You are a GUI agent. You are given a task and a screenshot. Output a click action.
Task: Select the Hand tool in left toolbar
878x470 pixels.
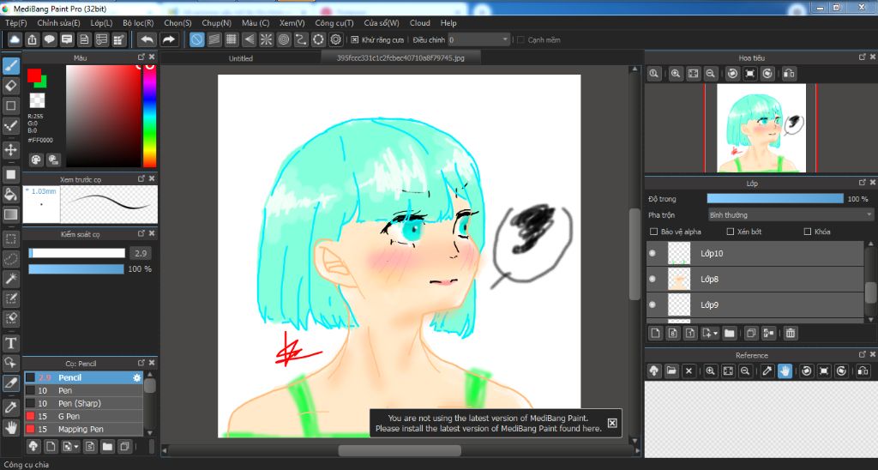point(10,427)
